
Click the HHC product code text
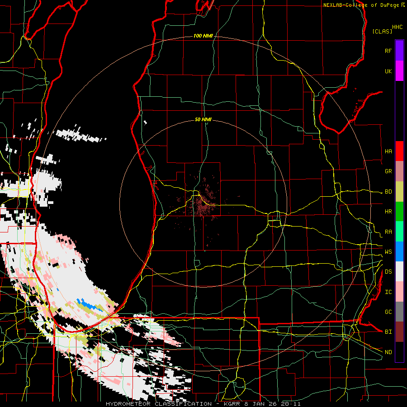point(398,27)
